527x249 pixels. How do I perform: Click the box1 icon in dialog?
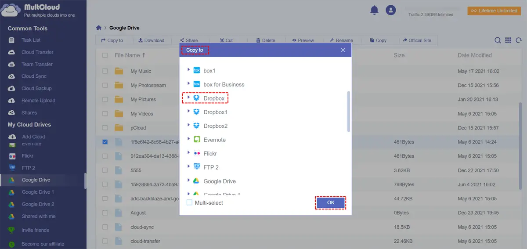click(x=197, y=70)
